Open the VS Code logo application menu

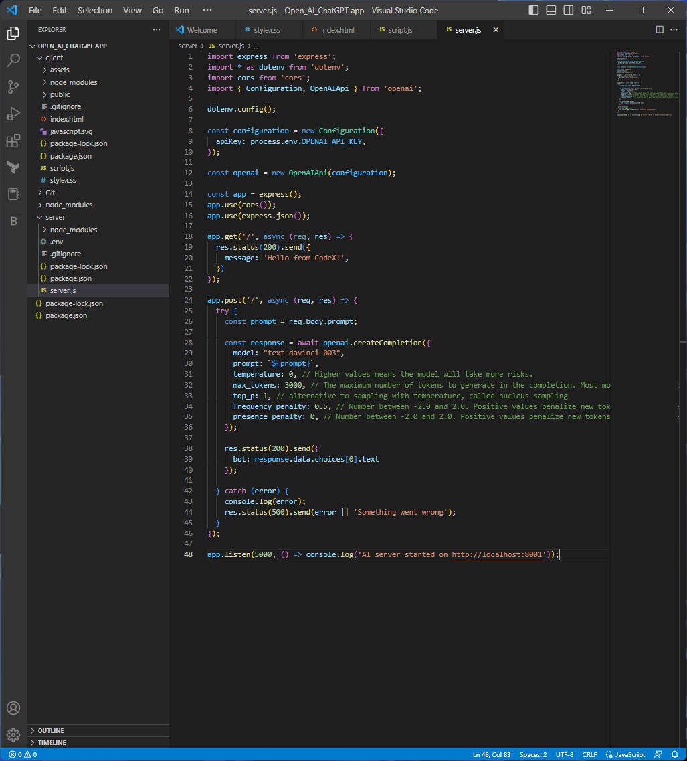point(12,10)
